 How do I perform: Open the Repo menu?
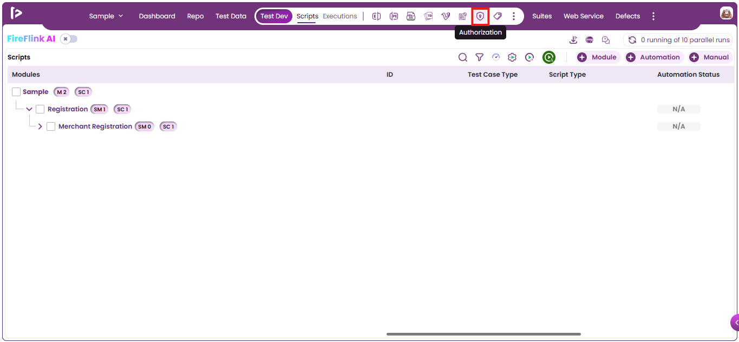click(195, 16)
